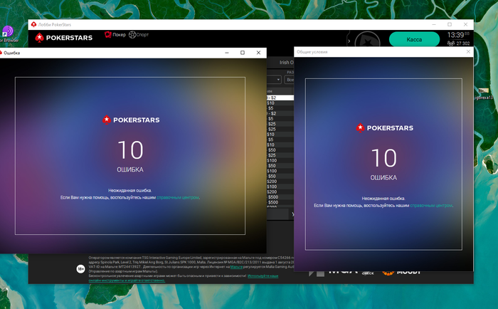Click the MGA logo in the lobby footer
This screenshot has width=498, height=309.
pyautogui.click(x=343, y=272)
